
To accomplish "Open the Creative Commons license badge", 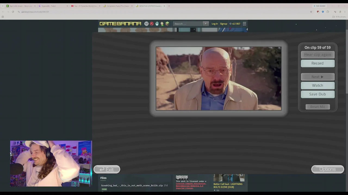I will [182, 178].
